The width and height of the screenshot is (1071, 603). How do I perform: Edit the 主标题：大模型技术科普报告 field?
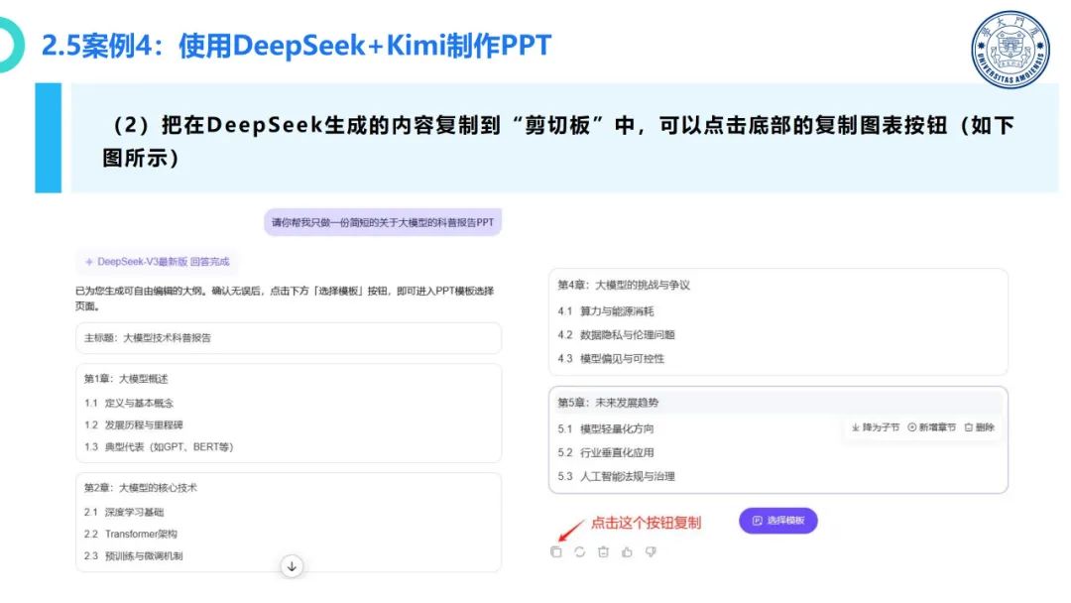pos(289,338)
